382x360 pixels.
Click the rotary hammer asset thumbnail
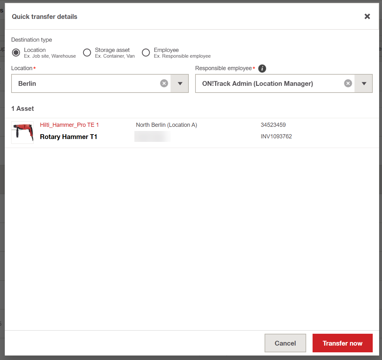(x=22, y=133)
